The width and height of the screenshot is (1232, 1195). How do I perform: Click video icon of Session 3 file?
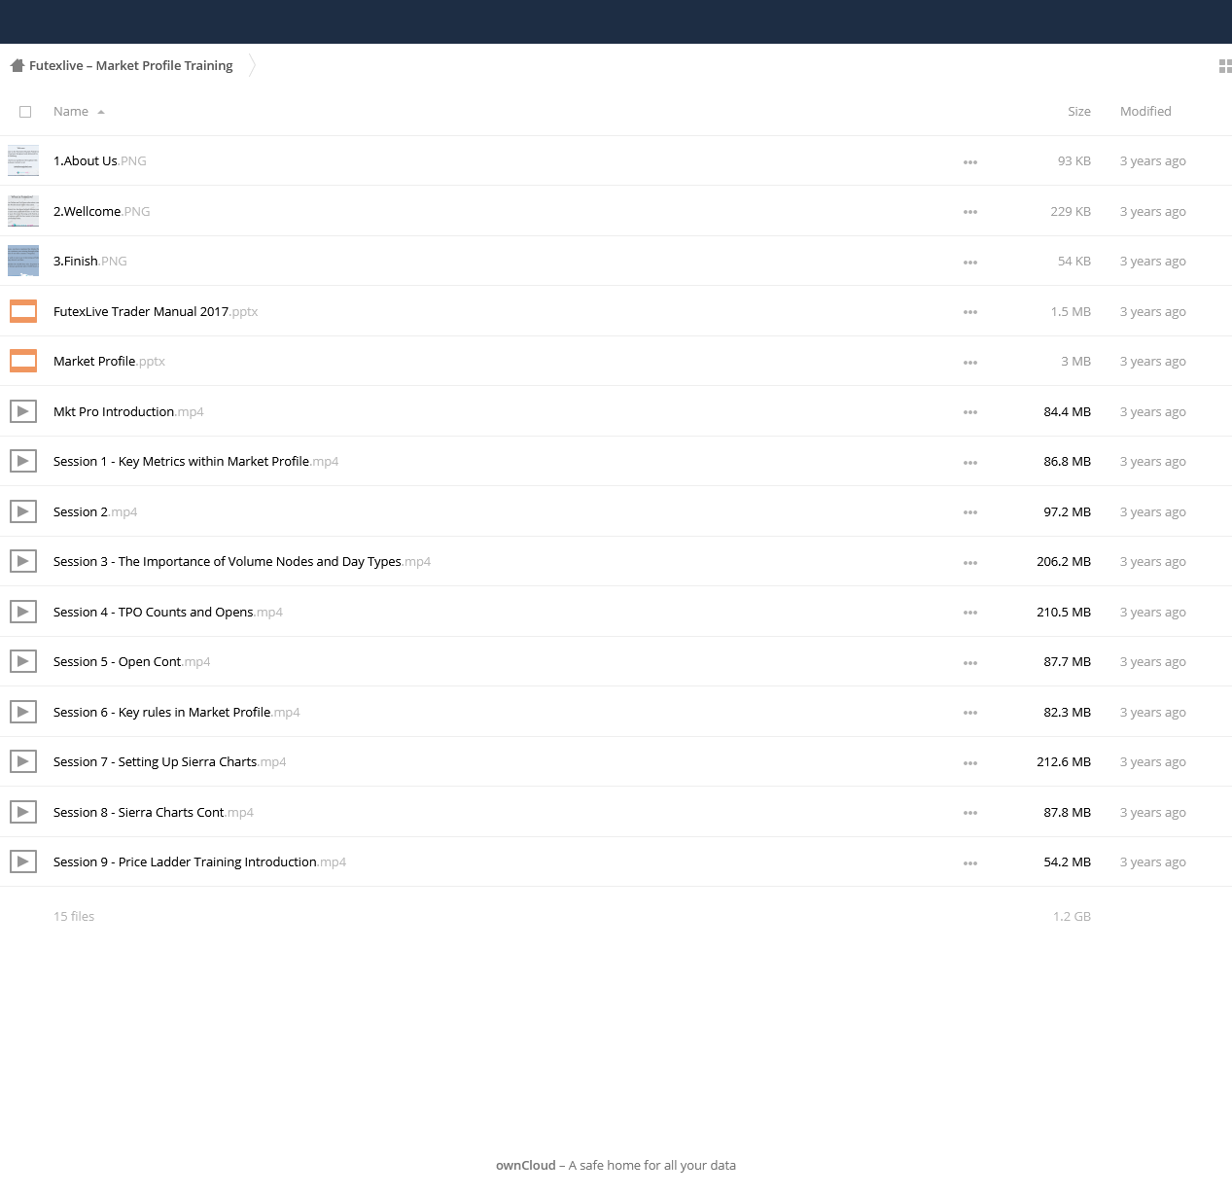pos(23,561)
